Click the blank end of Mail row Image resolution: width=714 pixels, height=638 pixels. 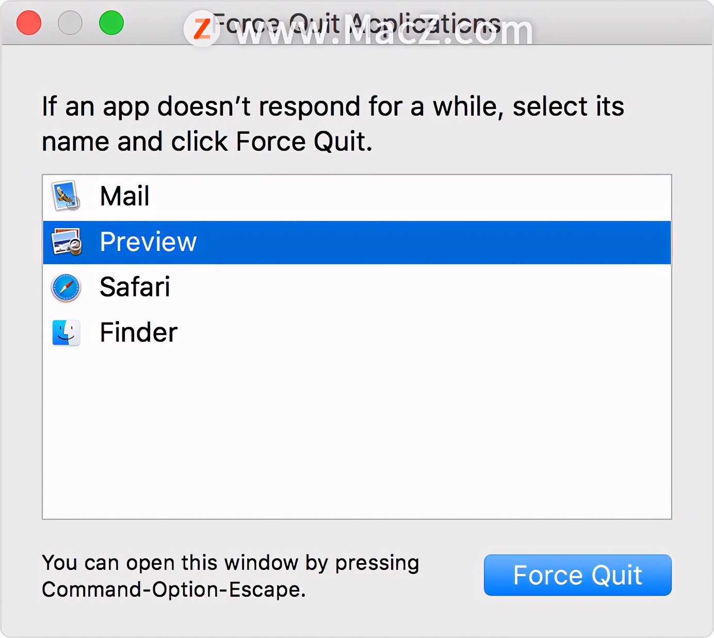pos(410,196)
